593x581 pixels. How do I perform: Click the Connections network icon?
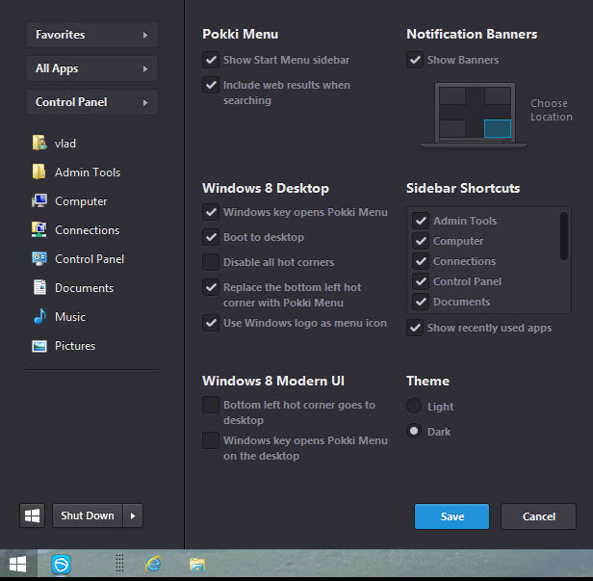click(x=39, y=229)
